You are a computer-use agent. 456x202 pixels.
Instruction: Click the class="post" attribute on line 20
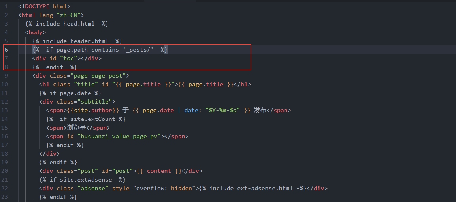pyautogui.click(x=75, y=172)
